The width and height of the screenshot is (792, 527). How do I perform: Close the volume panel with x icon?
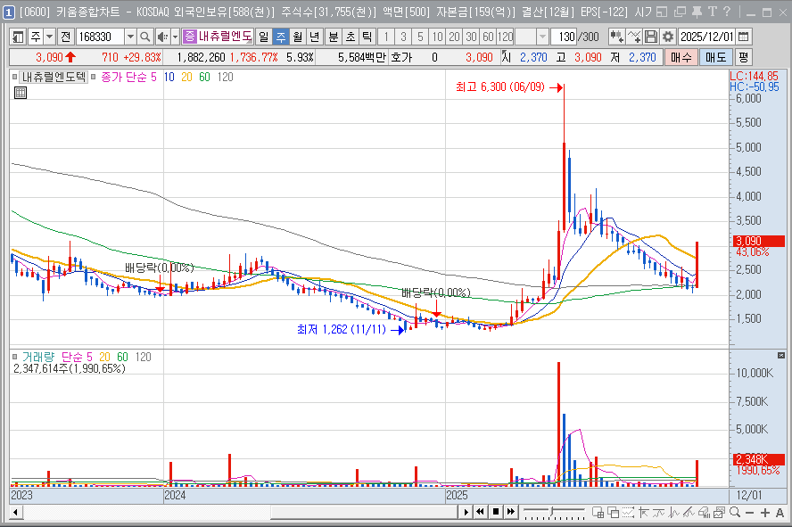tap(781, 356)
